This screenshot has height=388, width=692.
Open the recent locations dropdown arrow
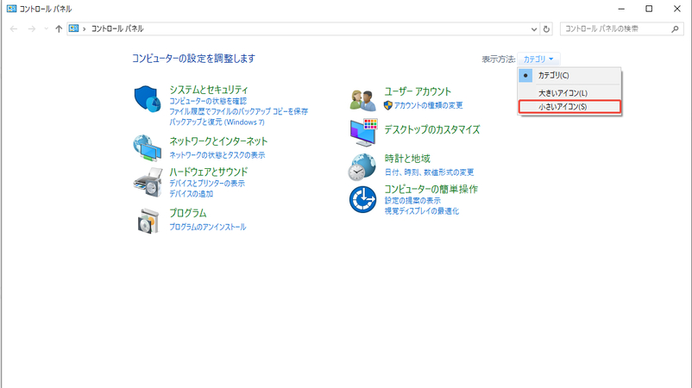pos(46,28)
